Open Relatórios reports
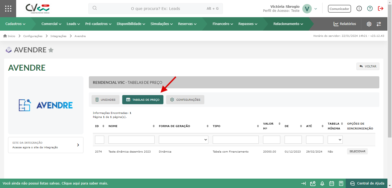Image resolution: width=392 pixels, height=188 pixels. (345, 24)
